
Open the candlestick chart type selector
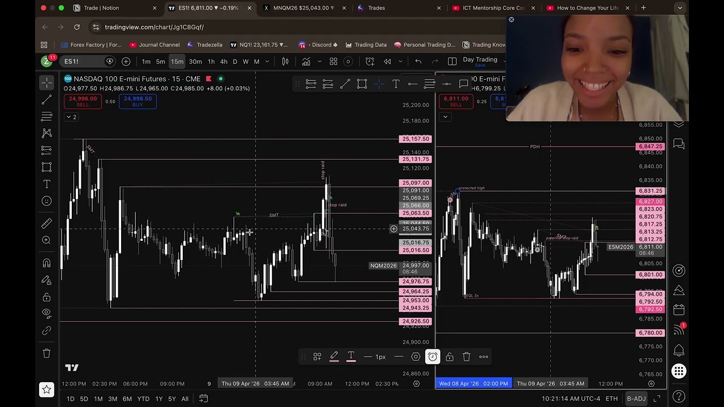[x=286, y=61]
